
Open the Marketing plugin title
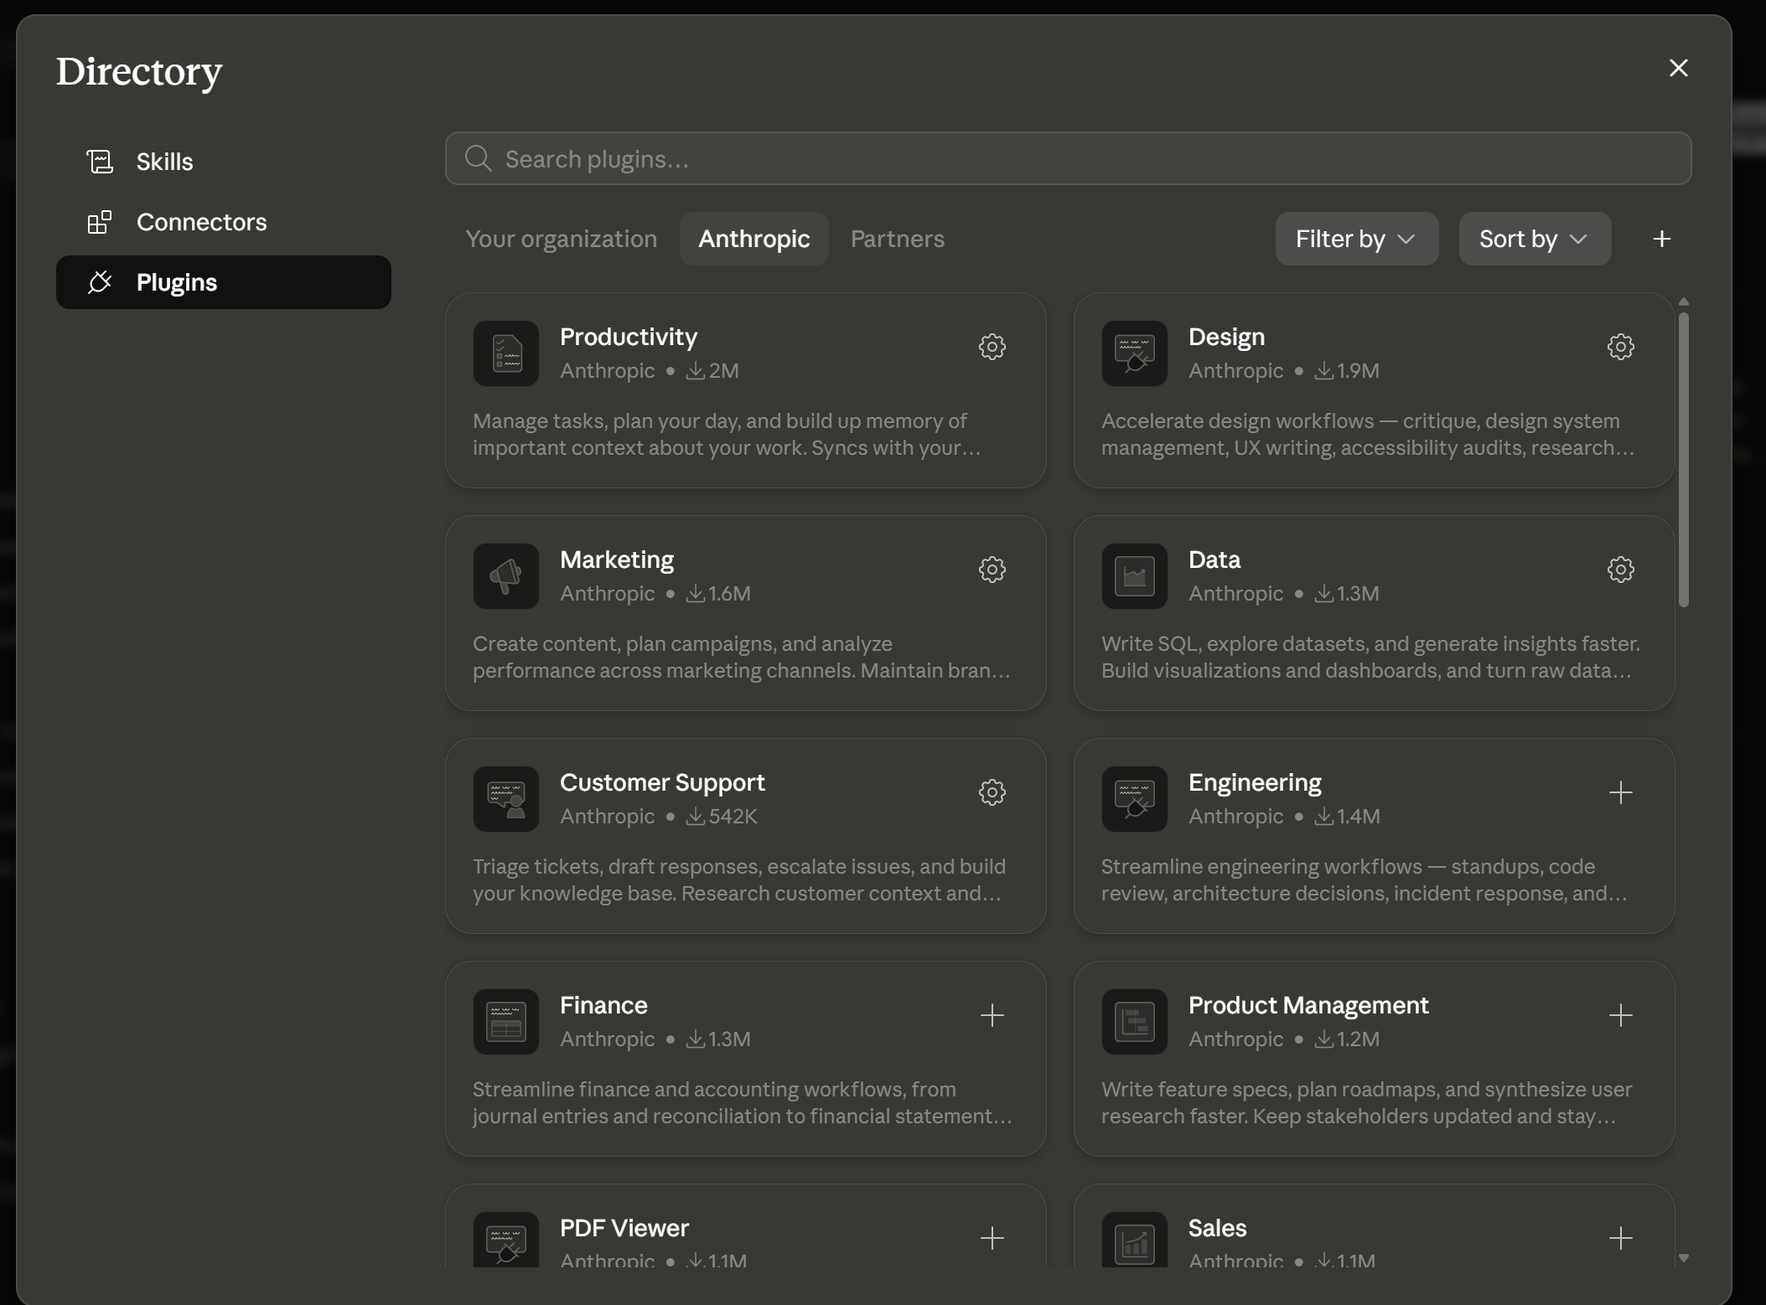click(616, 560)
